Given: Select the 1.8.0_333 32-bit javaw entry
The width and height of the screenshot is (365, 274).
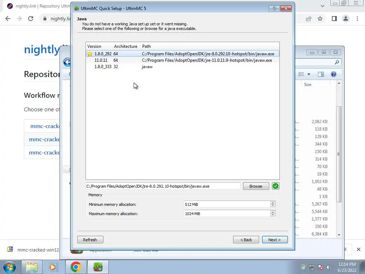Looking at the screenshot, I should [x=183, y=67].
